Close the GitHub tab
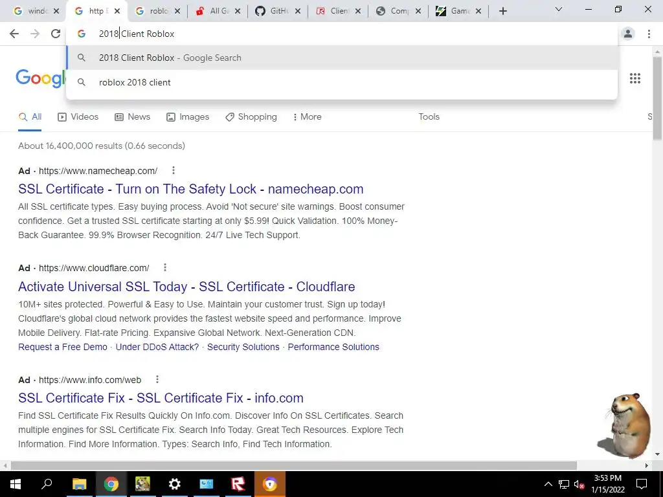 pos(298,12)
